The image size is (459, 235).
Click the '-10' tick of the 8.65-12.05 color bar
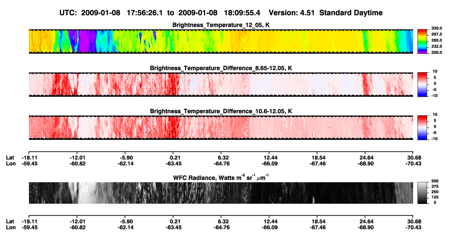coord(434,95)
